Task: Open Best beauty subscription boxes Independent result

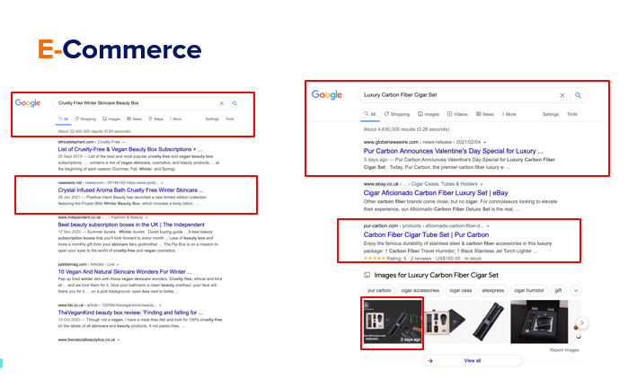Action: pos(131,225)
